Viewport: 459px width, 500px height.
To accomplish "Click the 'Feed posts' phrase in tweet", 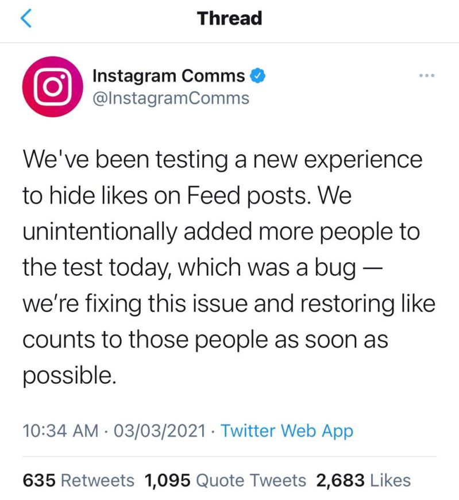I will (x=249, y=195).
